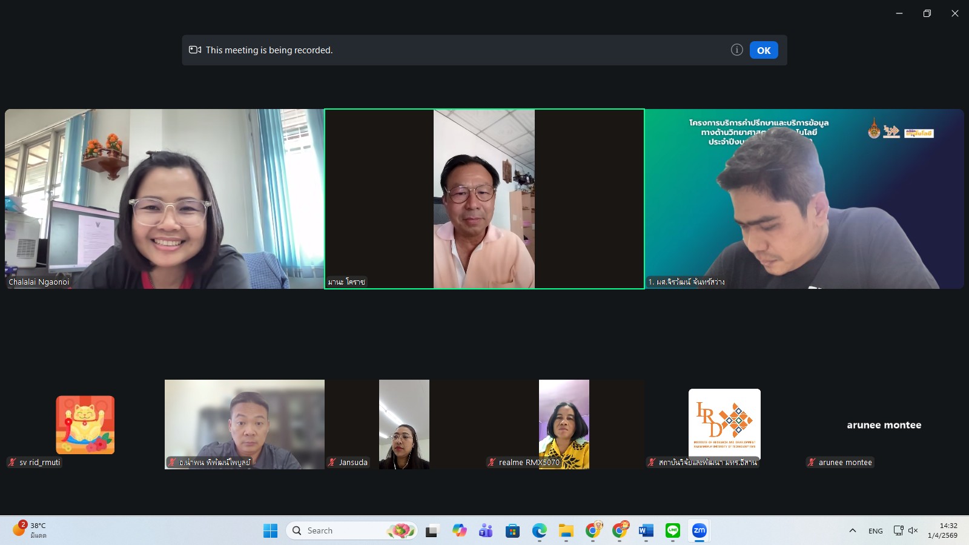Click the sv rid_rmuti lucky cat avatar

click(x=85, y=424)
